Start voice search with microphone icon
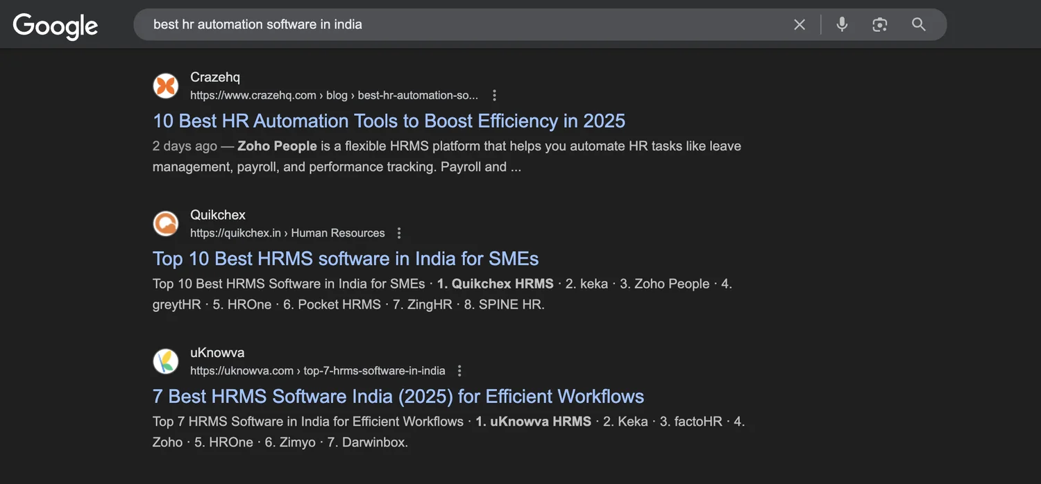Viewport: 1041px width, 484px height. [x=842, y=24]
